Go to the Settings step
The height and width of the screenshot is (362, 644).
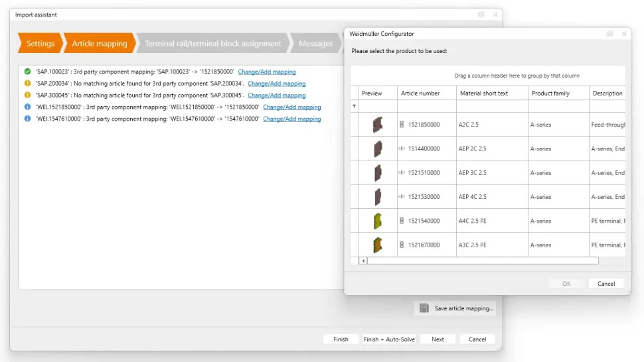point(40,44)
